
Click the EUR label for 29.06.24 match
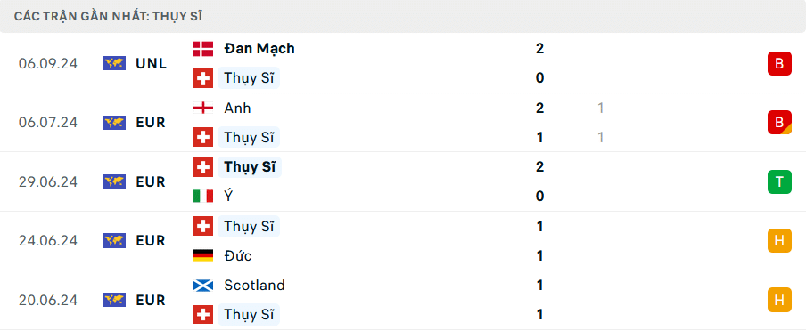[151, 182]
